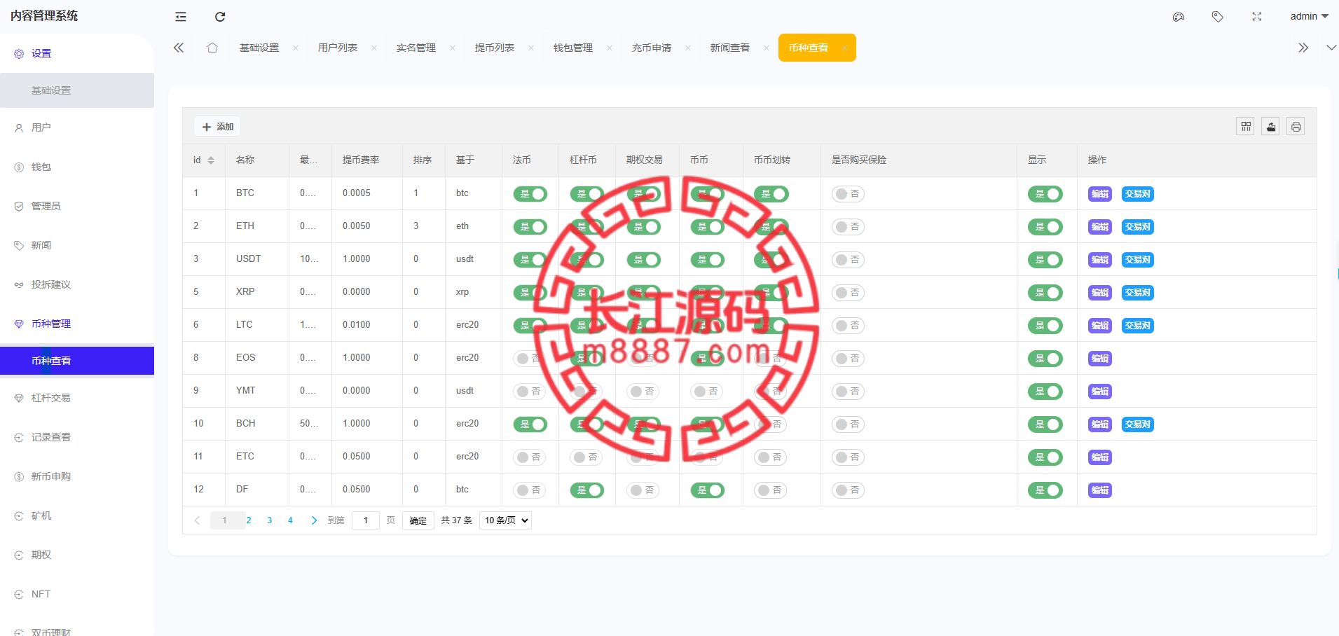Switch to 充币申请 tab
Viewport: 1339px width, 636px height.
pyautogui.click(x=652, y=48)
